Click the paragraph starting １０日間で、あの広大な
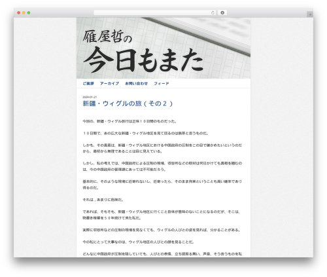The height and width of the screenshot is (277, 327). (x=145, y=134)
